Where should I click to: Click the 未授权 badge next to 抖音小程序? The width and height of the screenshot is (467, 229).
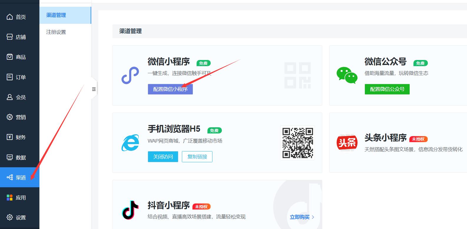coord(202,207)
